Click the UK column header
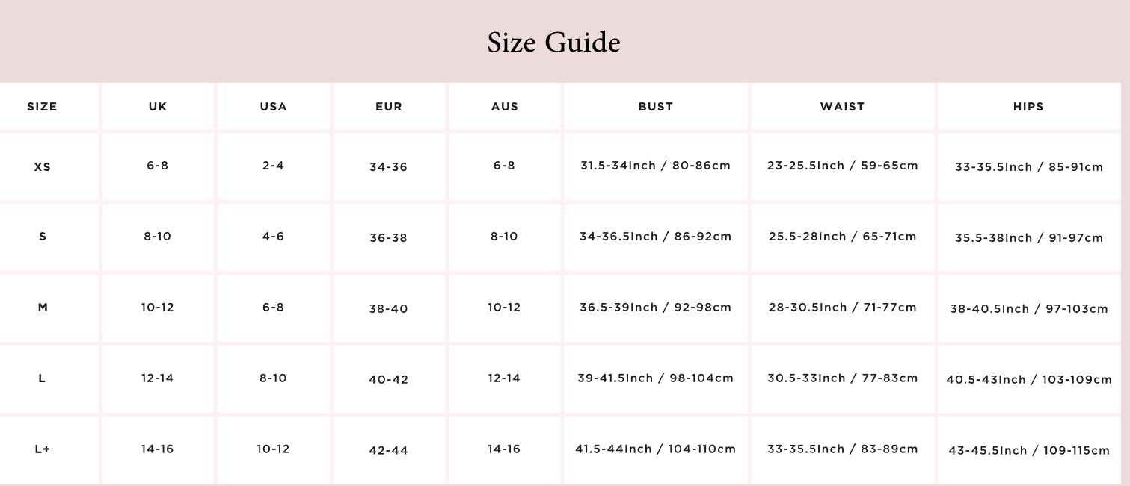The height and width of the screenshot is (486, 1130). coord(158,107)
